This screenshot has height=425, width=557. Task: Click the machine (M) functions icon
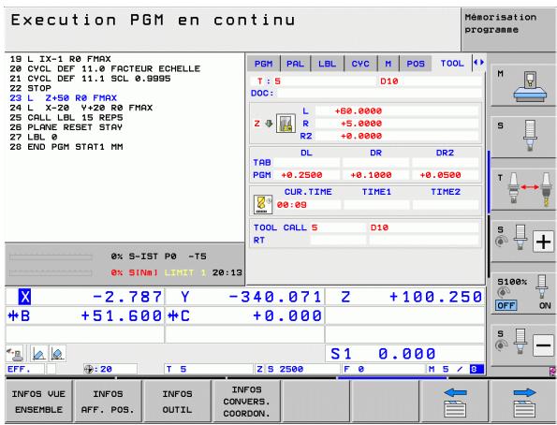point(523,85)
